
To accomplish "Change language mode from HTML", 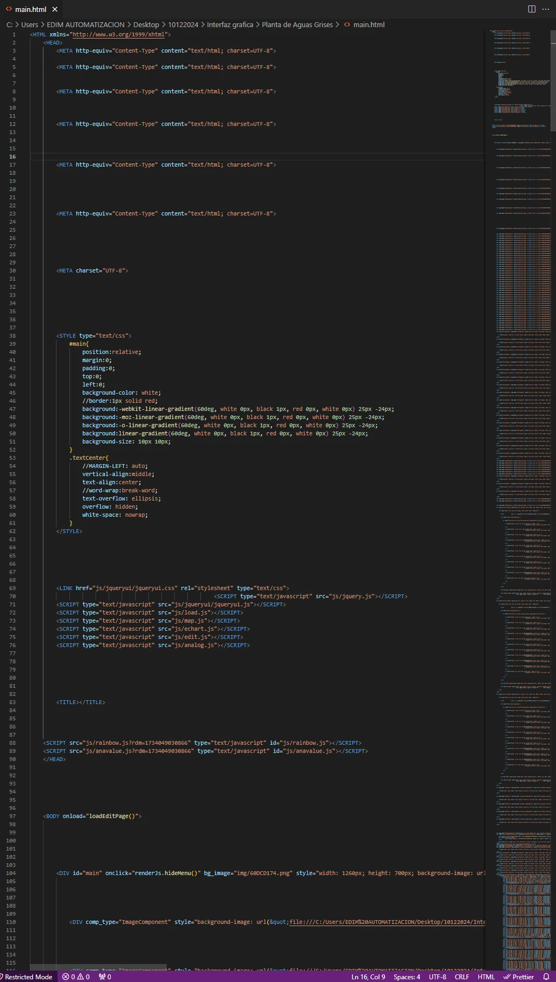I will (x=486, y=977).
